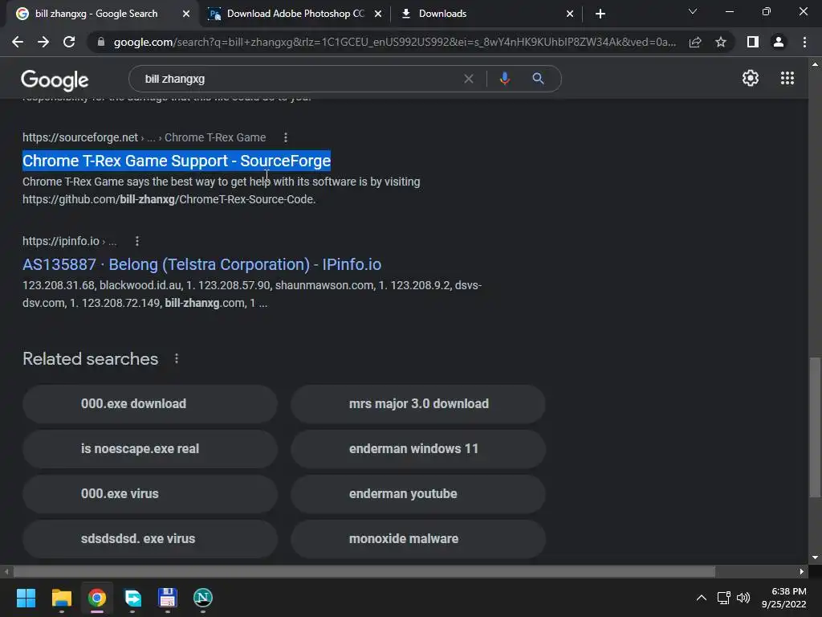Screen dimensions: 822x617
Task: Show hidden system tray icons
Action: pyautogui.click(x=701, y=598)
